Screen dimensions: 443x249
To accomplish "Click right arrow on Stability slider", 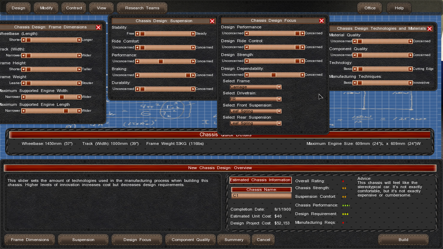I will click(193, 34).
